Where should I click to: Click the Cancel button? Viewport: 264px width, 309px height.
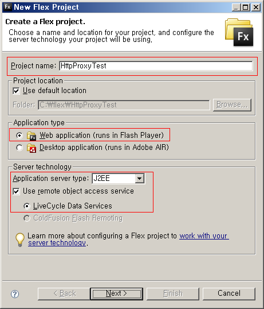pyautogui.click(x=229, y=294)
